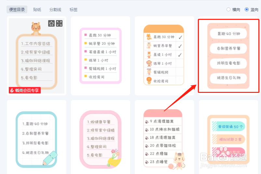Switch to the 标签 tab
Screen dimensions: 261x174
point(74,9)
